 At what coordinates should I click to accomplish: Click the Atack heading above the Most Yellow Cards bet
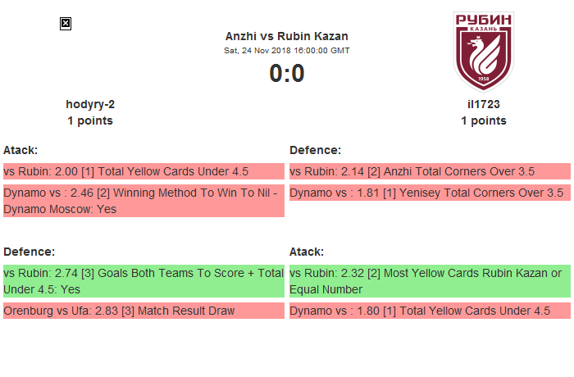click(x=307, y=252)
